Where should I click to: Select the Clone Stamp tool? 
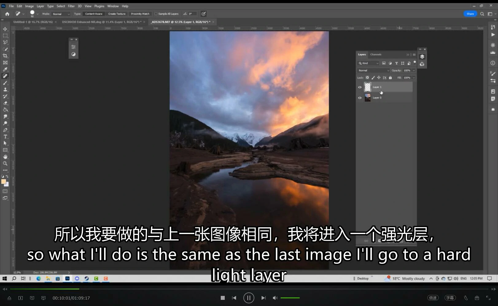[x=5, y=89]
